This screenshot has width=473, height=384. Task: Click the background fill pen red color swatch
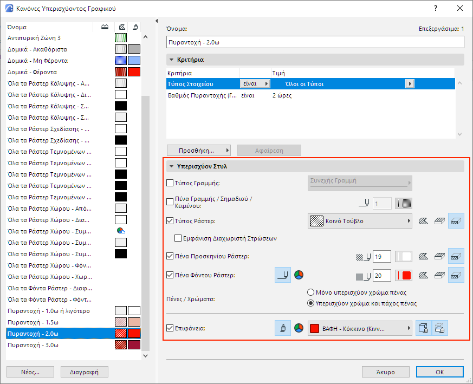click(x=404, y=275)
